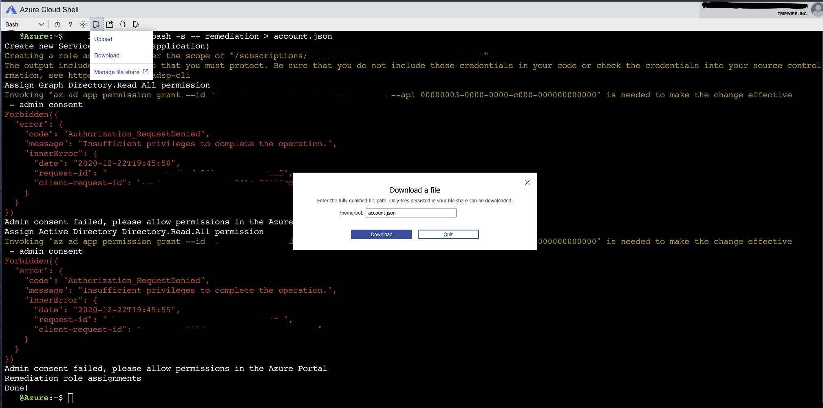Click the blue Download button in the dialog
The width and height of the screenshot is (823, 408).
pos(382,234)
